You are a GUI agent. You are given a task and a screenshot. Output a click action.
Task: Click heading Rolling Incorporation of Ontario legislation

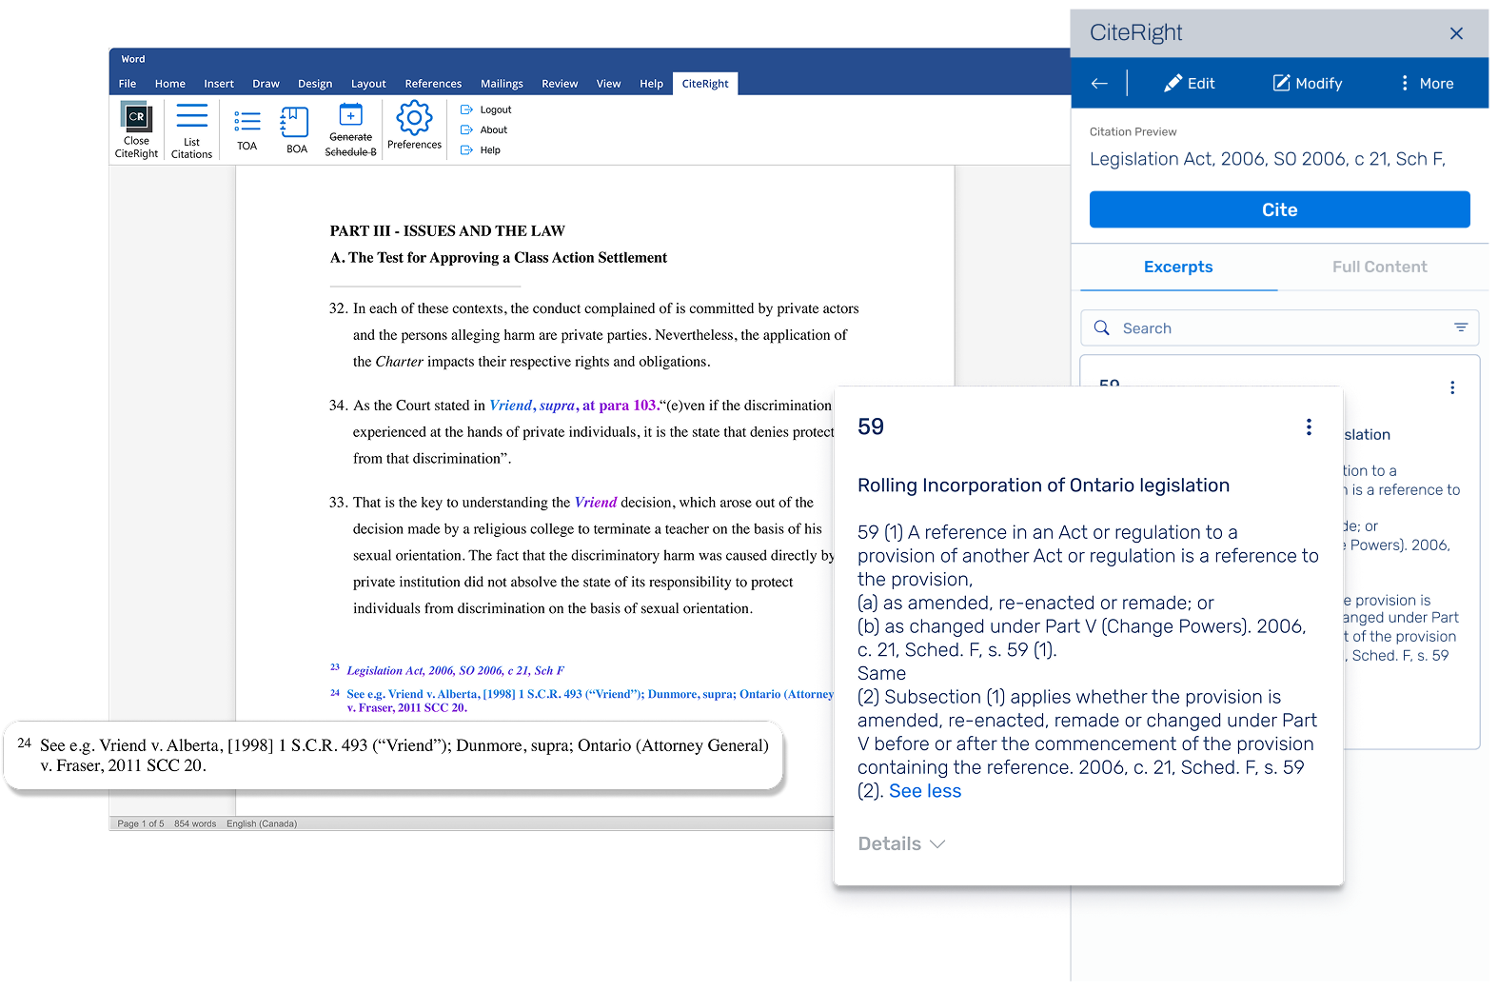[x=1043, y=486]
